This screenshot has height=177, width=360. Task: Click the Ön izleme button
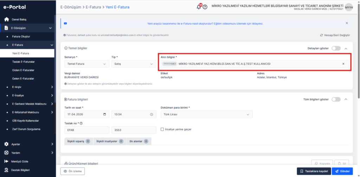(x=72, y=171)
